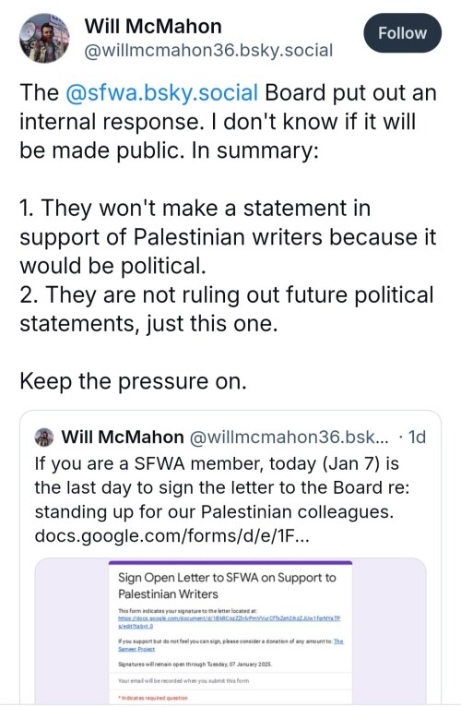The image size is (461, 707).
Task: Follow Will McMahon
Action: [x=402, y=33]
